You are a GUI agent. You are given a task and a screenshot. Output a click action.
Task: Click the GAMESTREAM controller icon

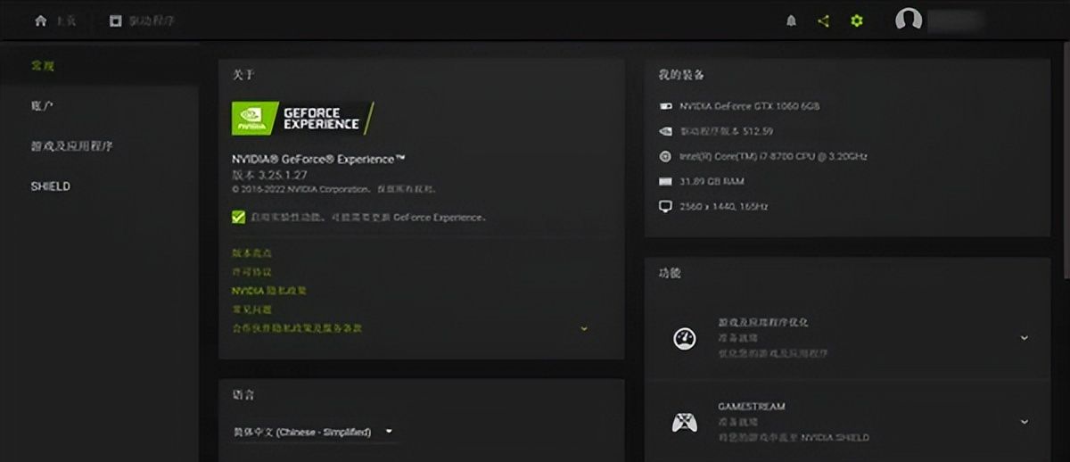tap(684, 422)
